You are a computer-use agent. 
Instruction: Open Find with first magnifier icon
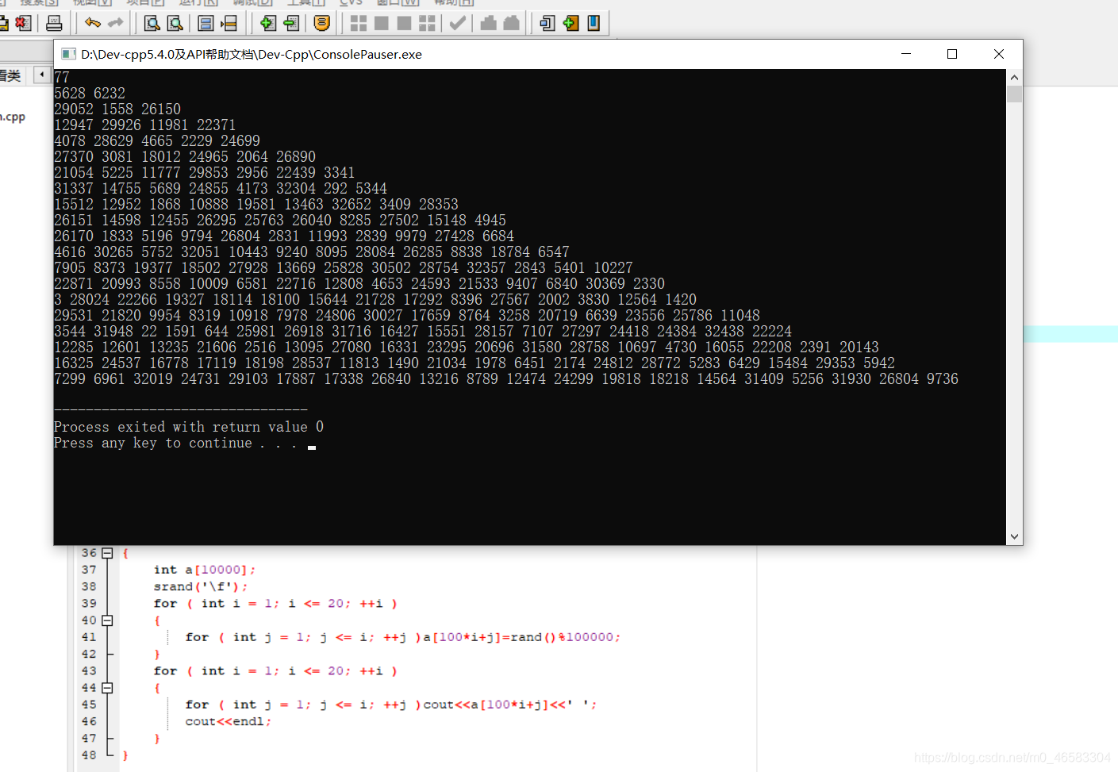click(152, 23)
